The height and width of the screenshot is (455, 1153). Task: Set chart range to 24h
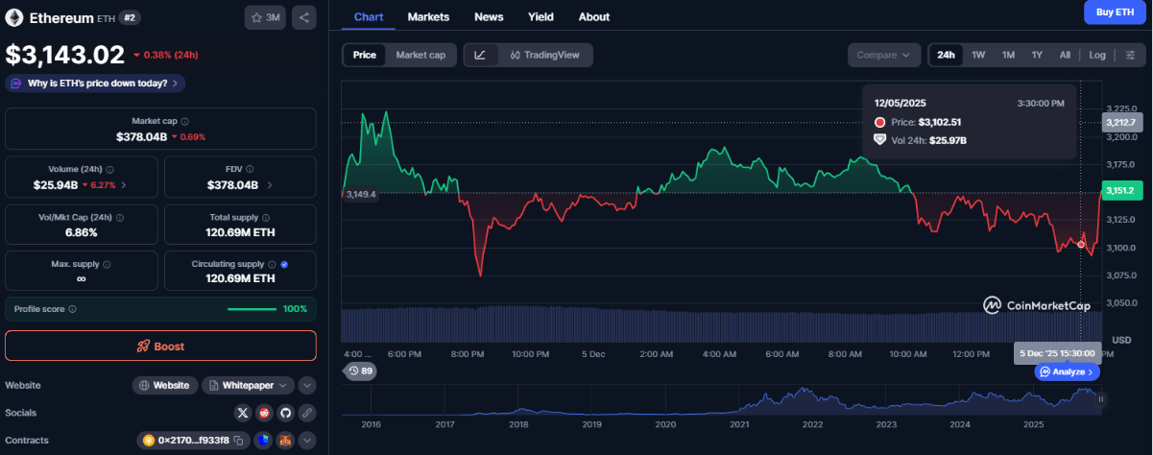pyautogui.click(x=946, y=55)
